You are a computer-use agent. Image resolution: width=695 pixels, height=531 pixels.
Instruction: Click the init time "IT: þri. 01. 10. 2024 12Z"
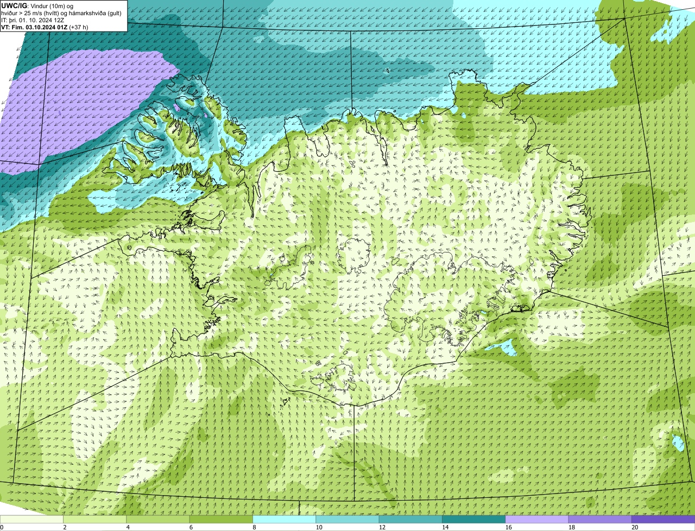point(33,20)
